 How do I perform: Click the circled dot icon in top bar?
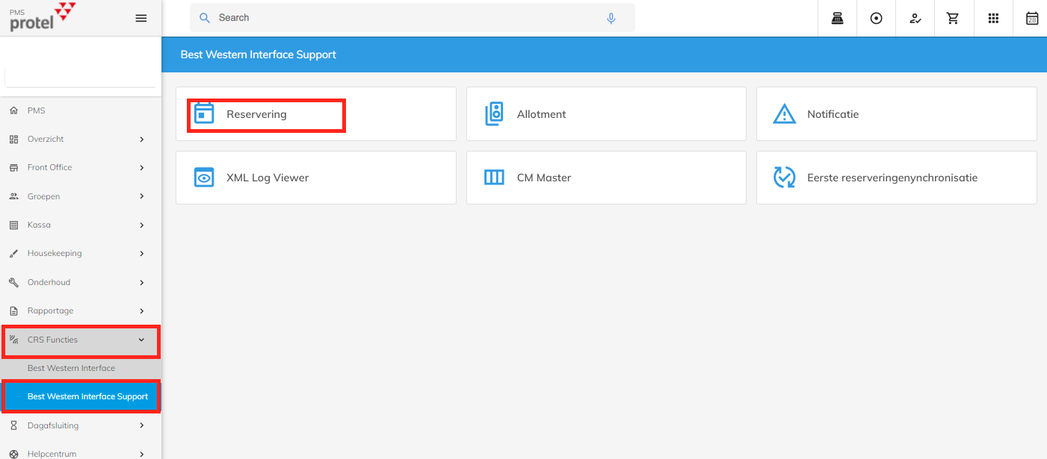877,19
